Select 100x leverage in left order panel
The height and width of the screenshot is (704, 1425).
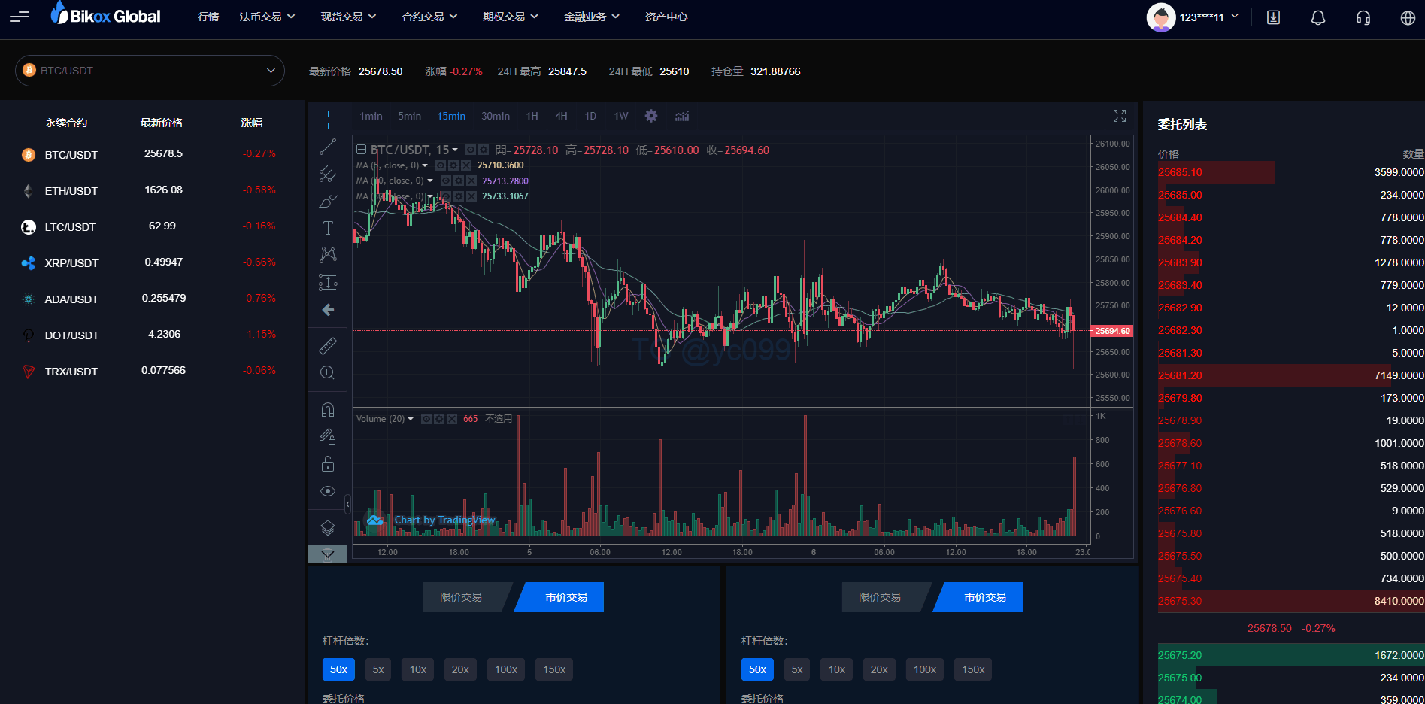(505, 669)
